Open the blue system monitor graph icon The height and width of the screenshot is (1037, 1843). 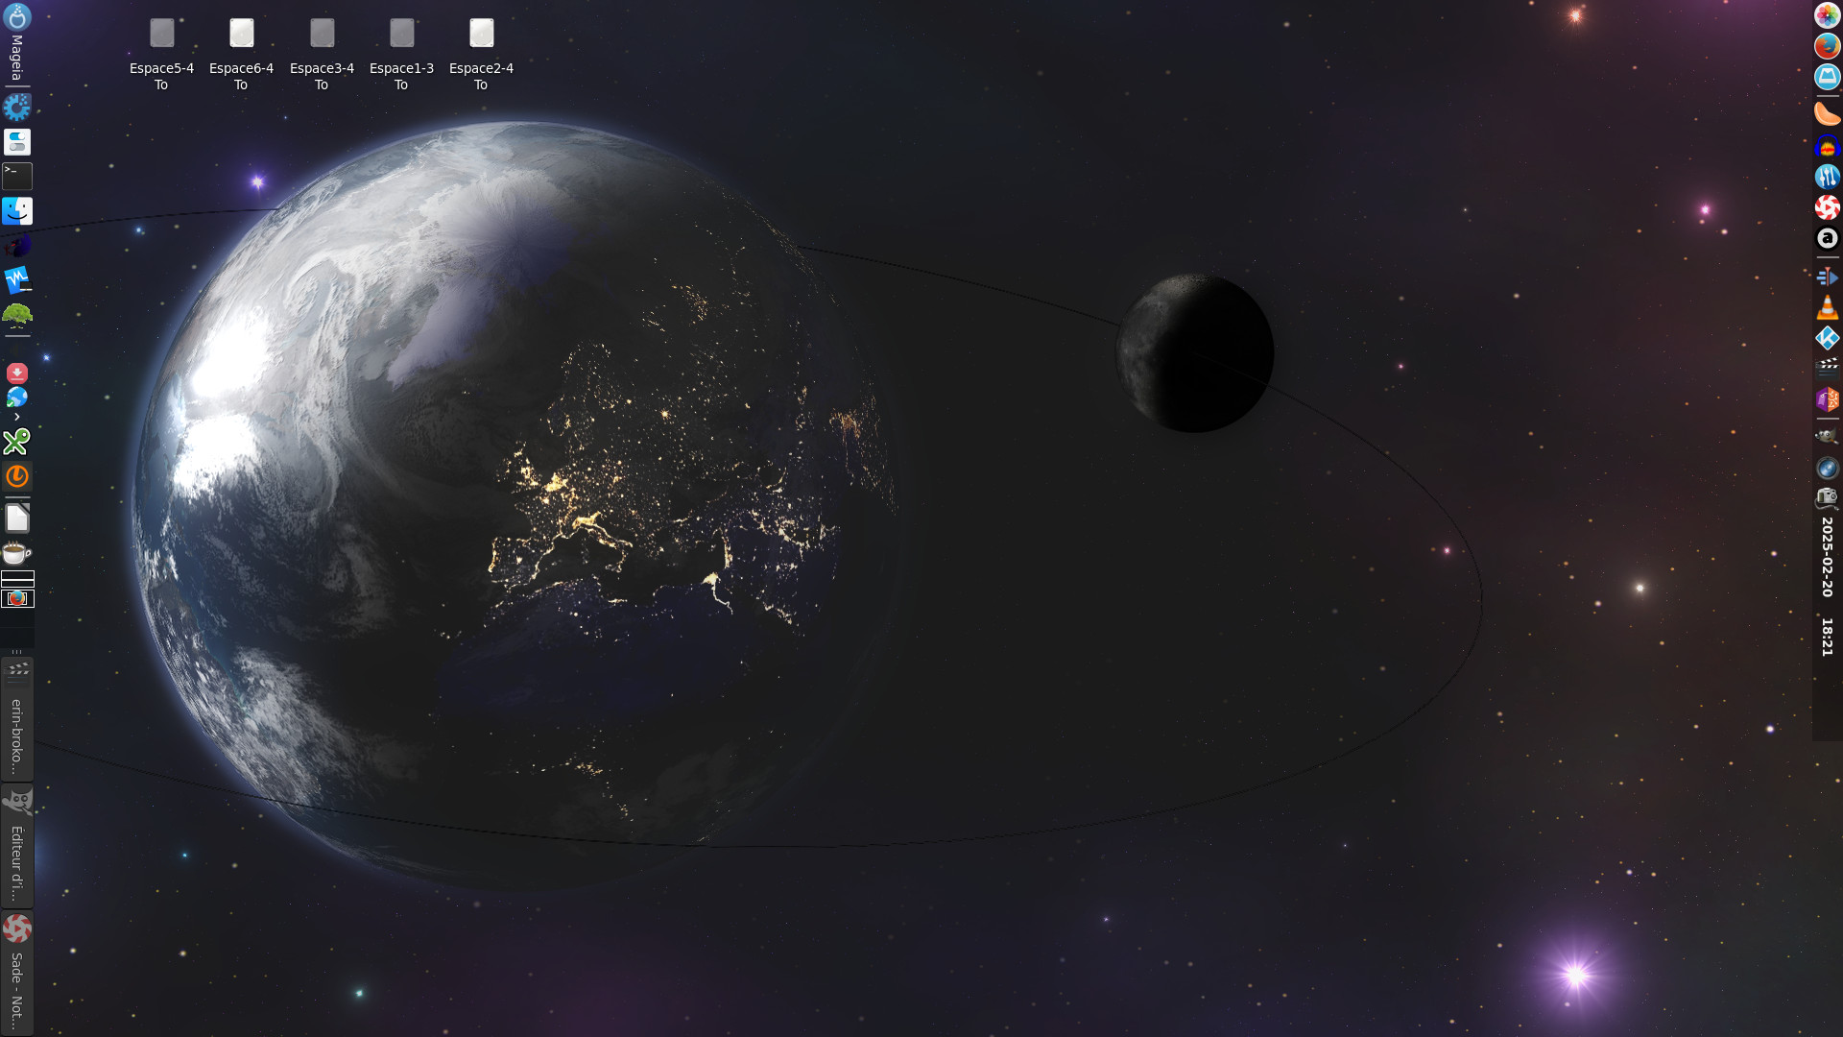17,279
